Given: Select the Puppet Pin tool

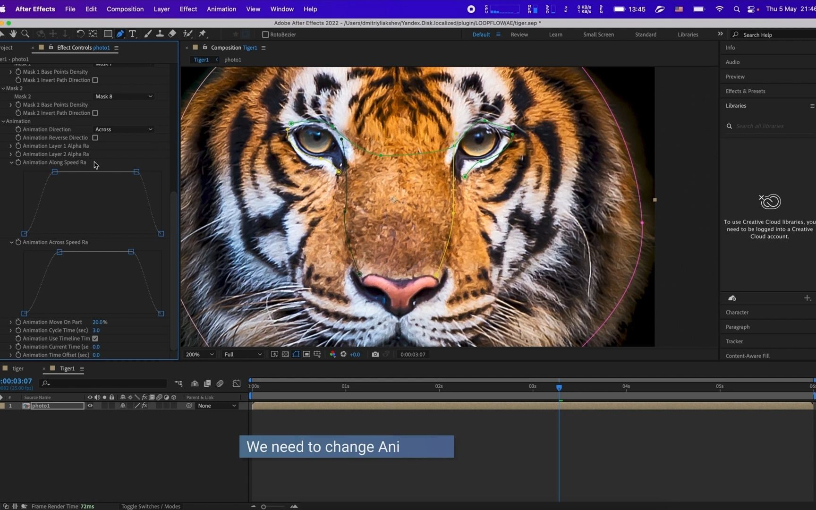Looking at the screenshot, I should [203, 34].
